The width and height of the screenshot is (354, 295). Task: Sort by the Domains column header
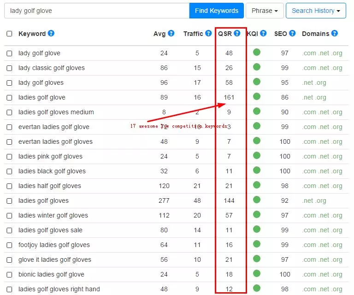[x=316, y=34]
